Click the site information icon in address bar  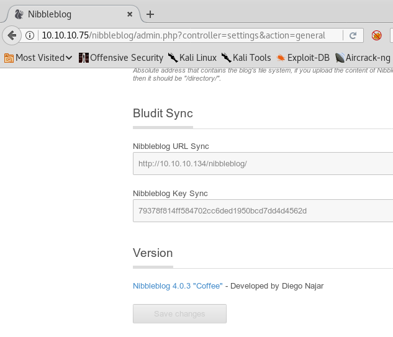click(30, 35)
